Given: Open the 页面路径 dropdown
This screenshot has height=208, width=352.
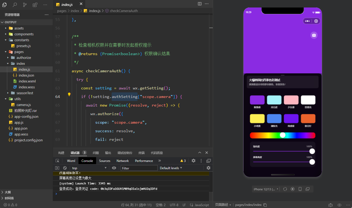Looking at the screenshot, I should click(x=223, y=205).
